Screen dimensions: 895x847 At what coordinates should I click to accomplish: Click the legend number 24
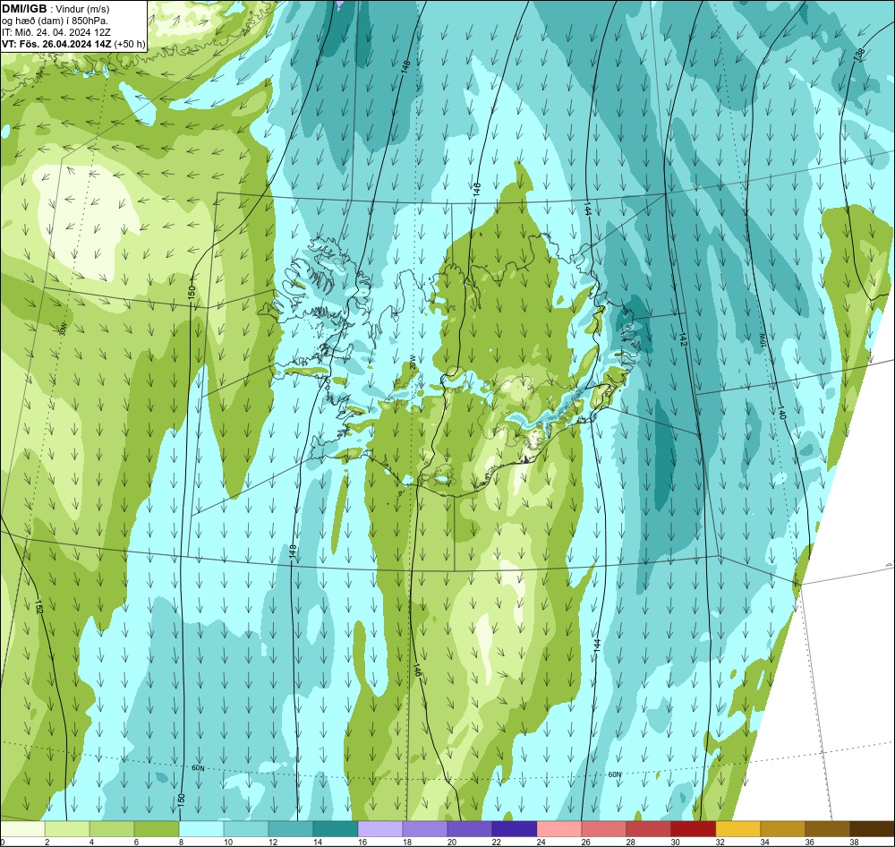541,842
